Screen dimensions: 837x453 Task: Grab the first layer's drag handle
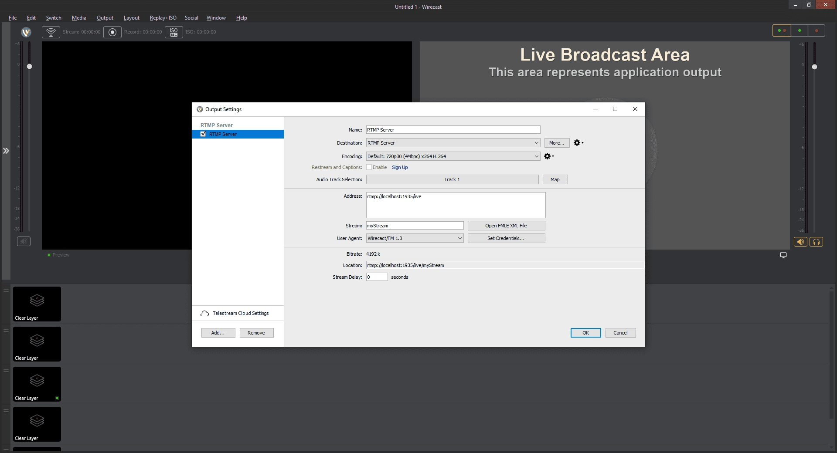6,290
